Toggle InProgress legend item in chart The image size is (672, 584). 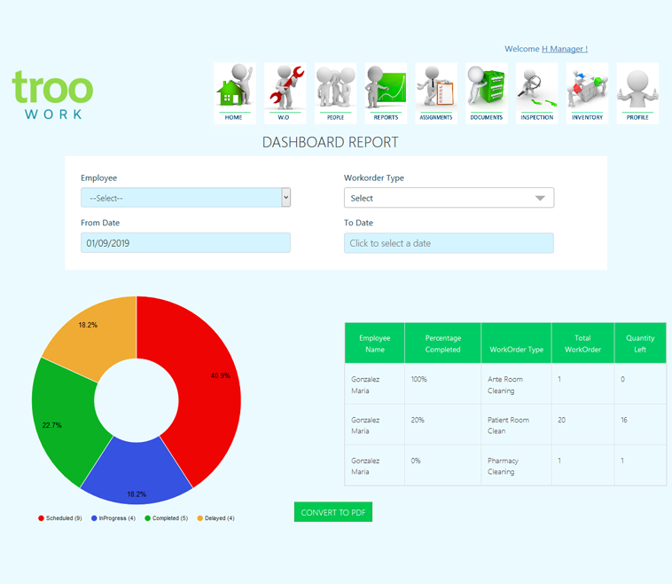point(113,518)
